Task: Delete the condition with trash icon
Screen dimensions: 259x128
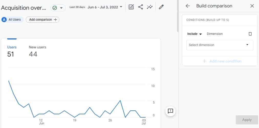Action: coord(250,34)
